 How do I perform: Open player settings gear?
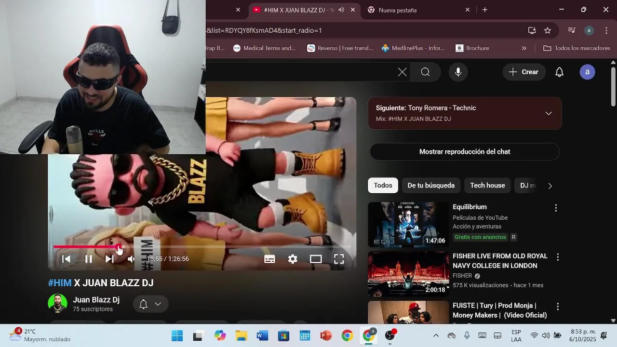tap(293, 259)
